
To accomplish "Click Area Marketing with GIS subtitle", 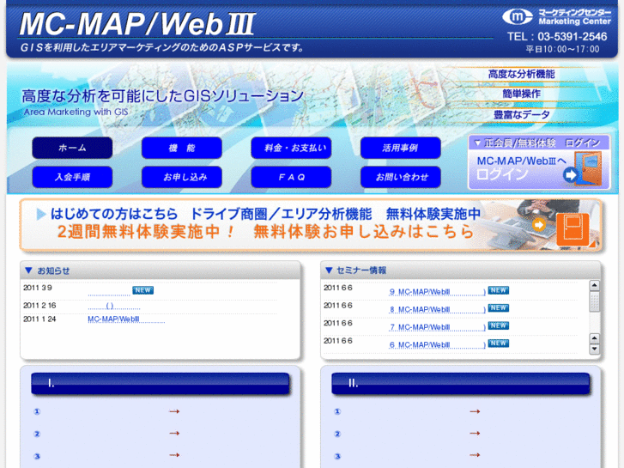I will (x=76, y=112).
